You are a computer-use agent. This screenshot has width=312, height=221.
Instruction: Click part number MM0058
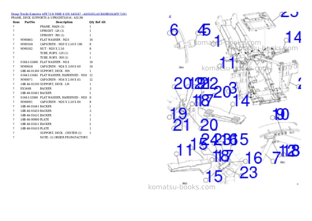[x=27, y=66]
